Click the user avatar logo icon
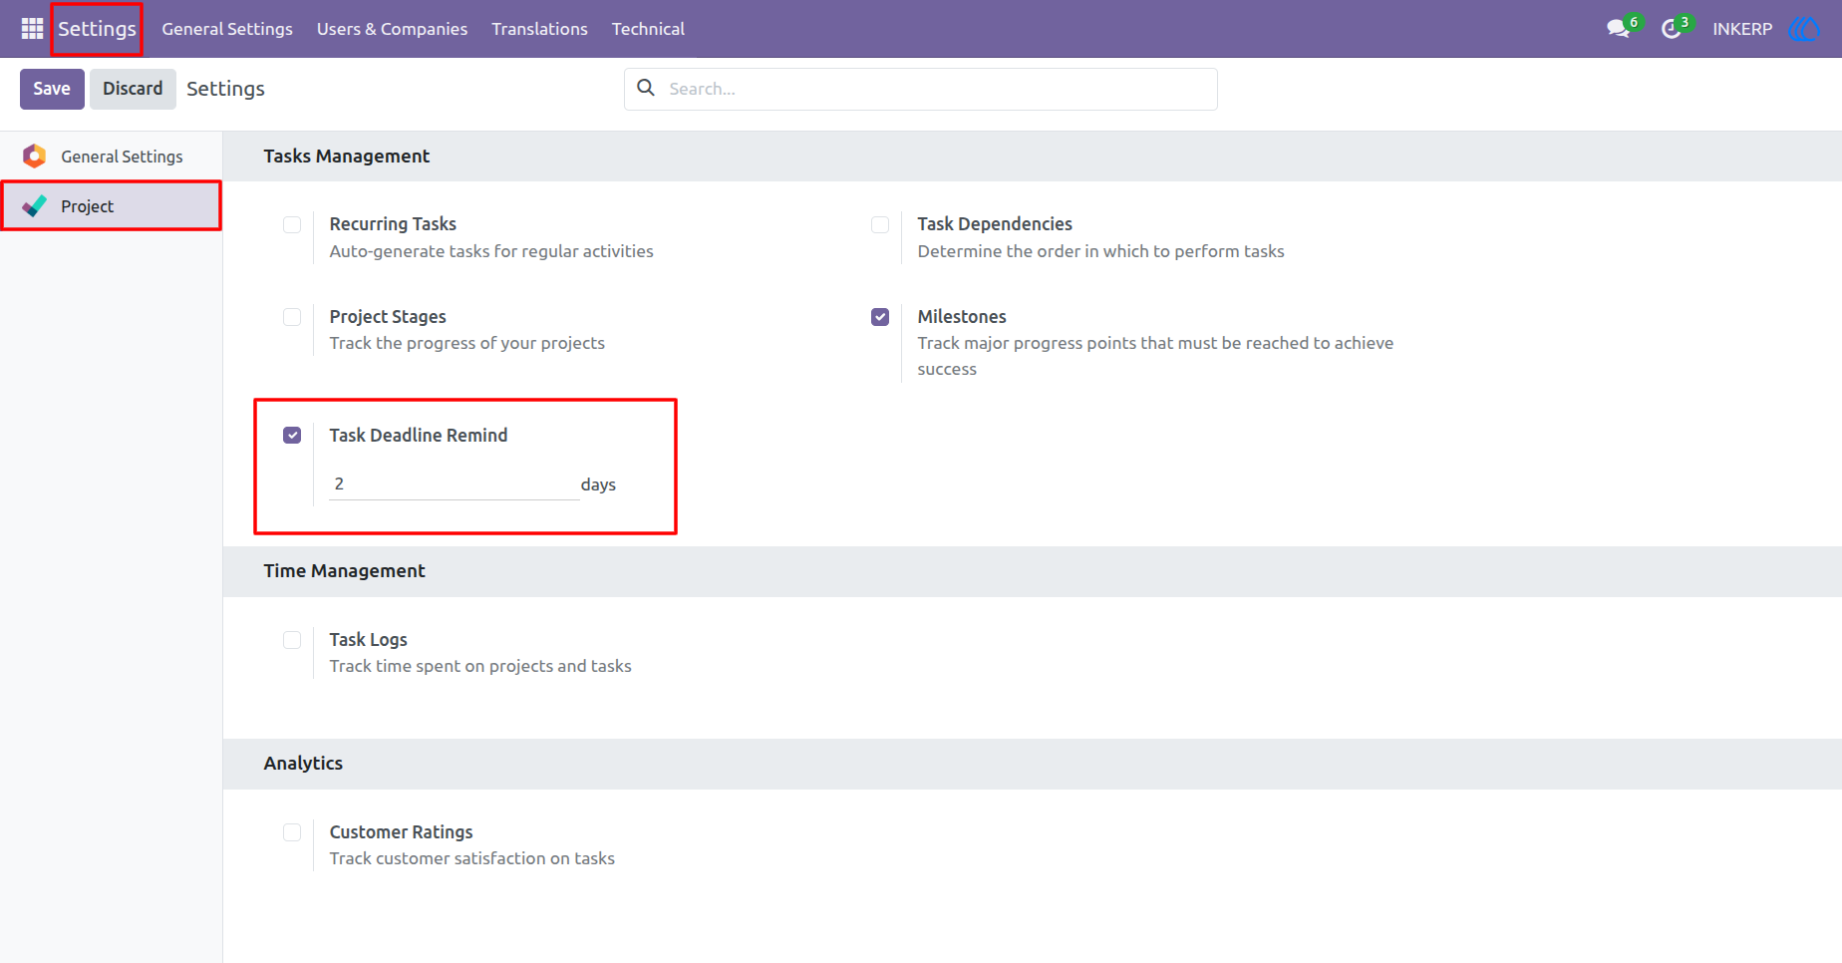 click(1804, 29)
